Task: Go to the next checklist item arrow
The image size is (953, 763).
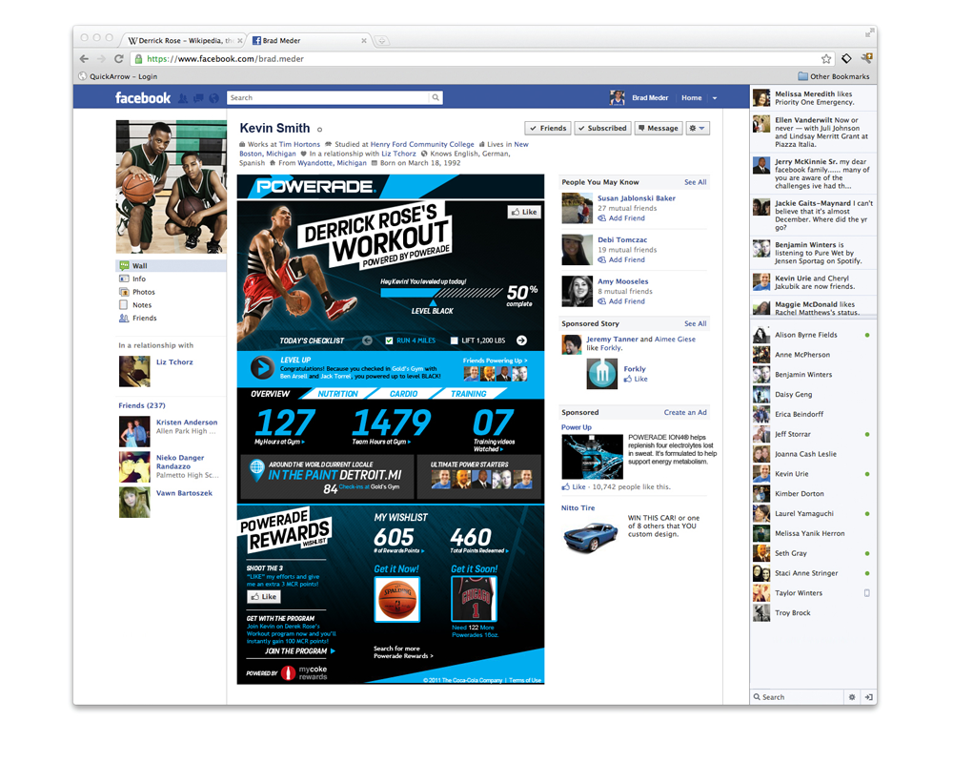Action: tap(521, 340)
